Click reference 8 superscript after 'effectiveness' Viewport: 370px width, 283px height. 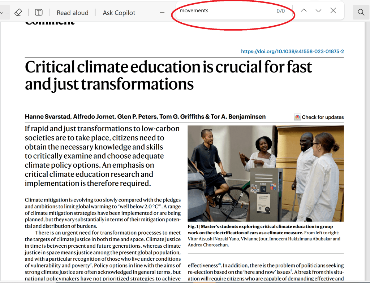[x=219, y=265]
